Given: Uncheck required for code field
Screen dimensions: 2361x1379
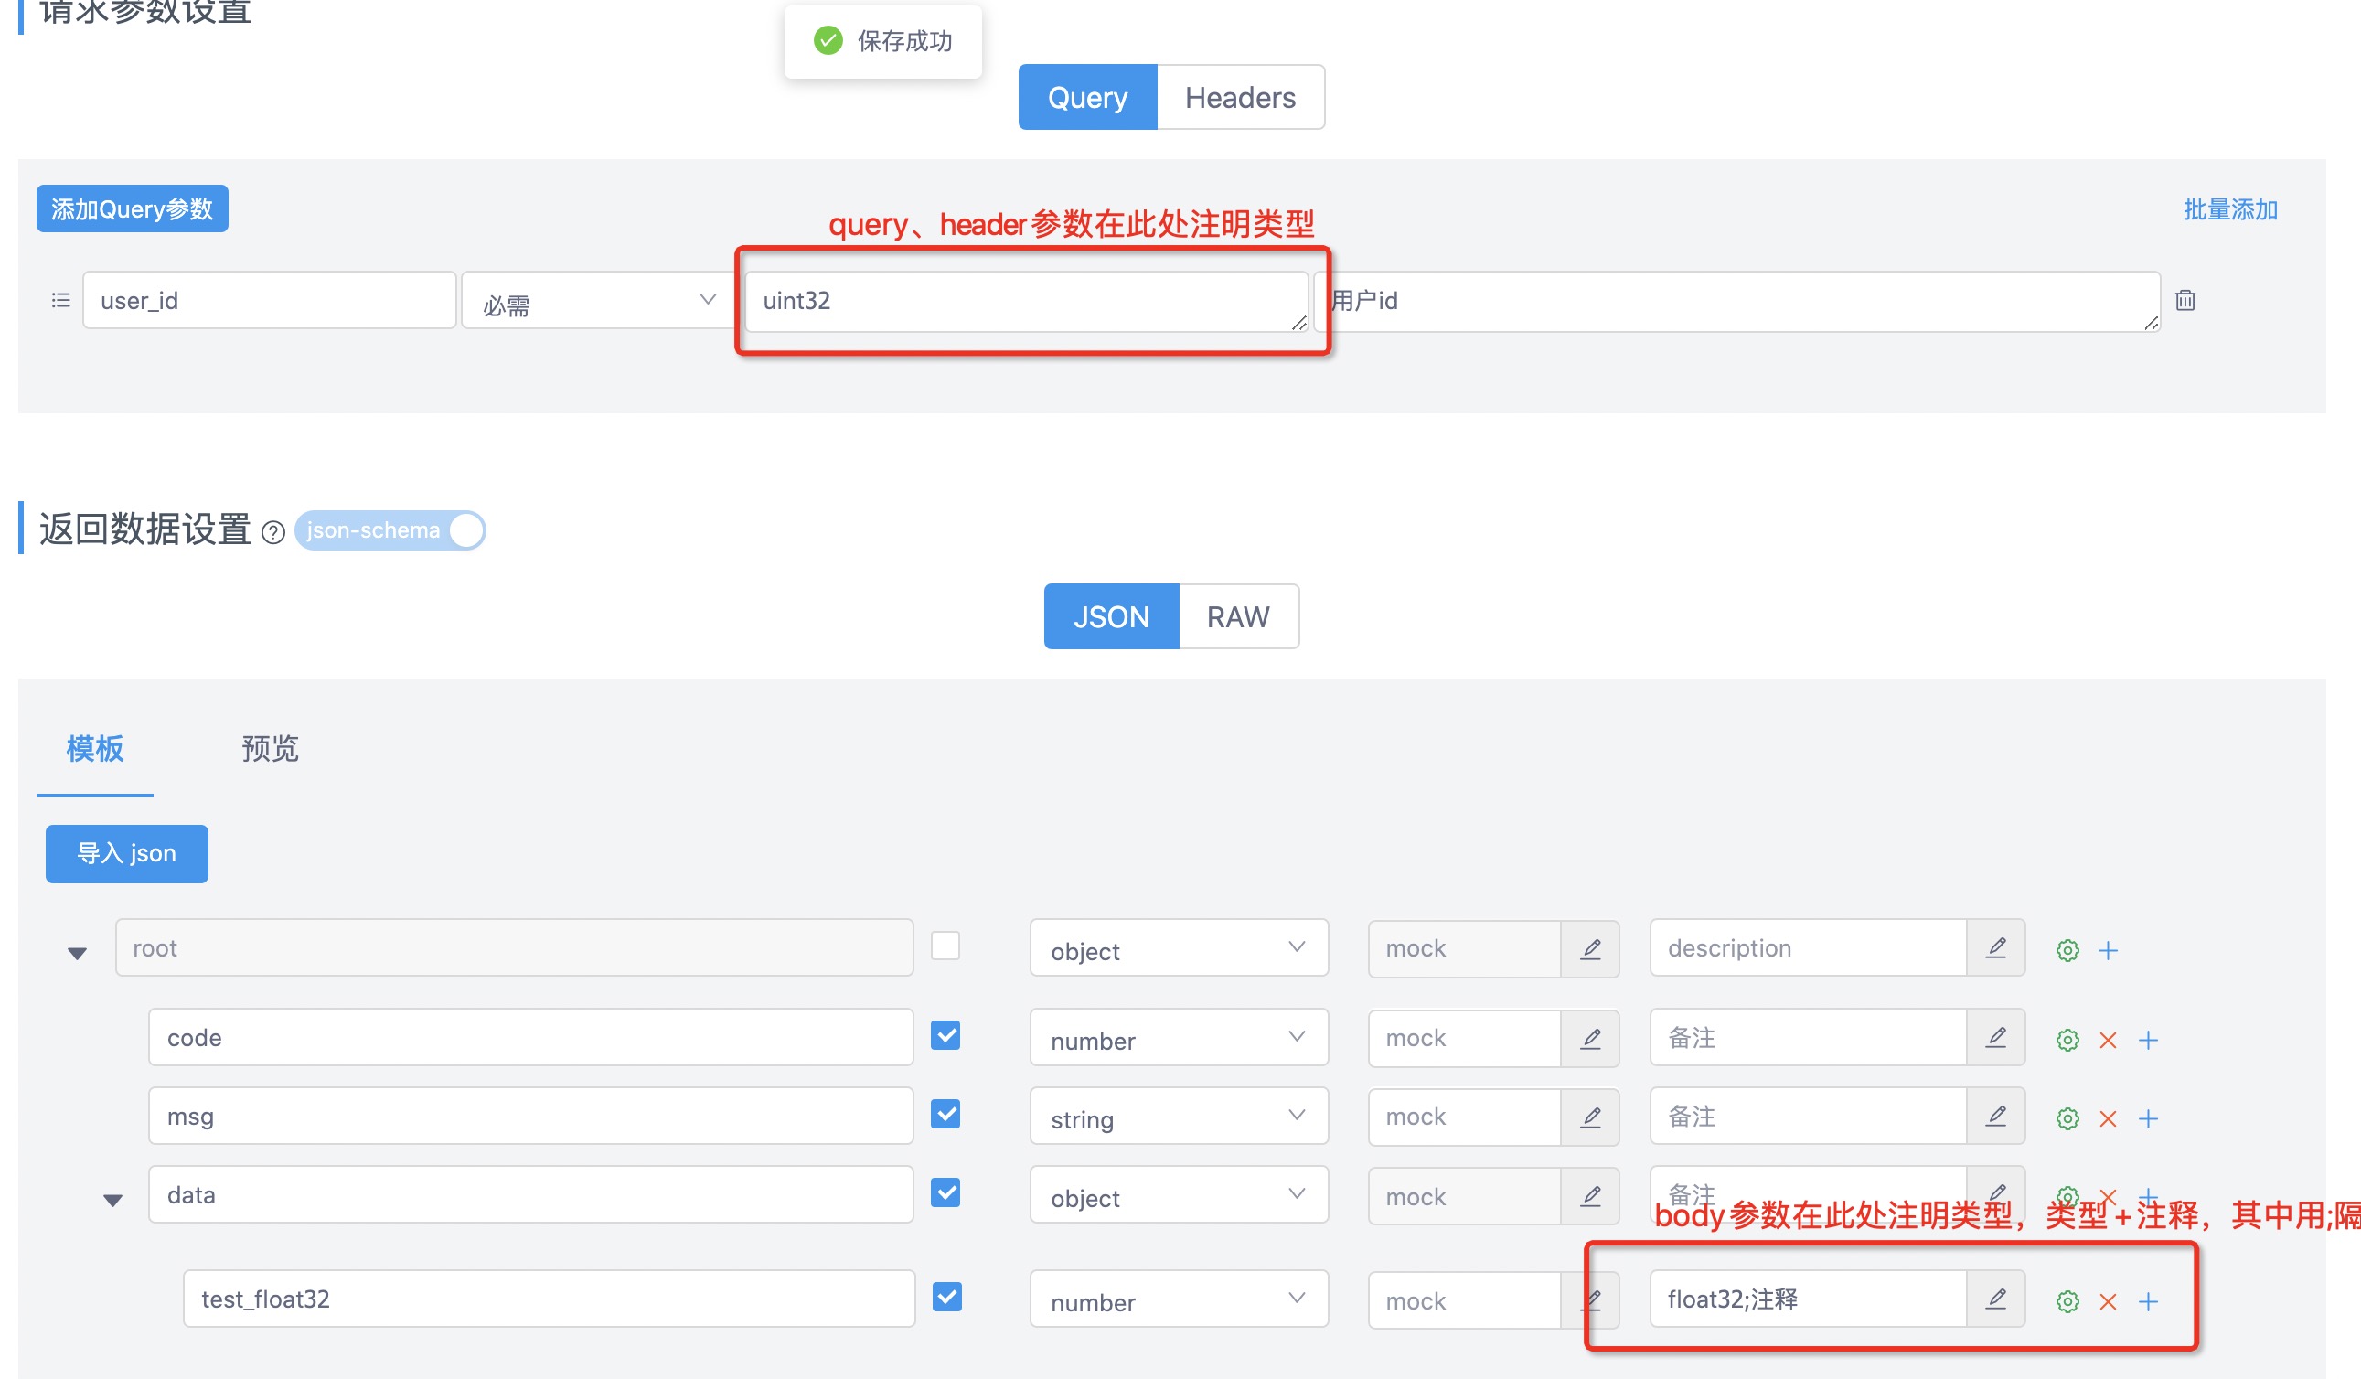Looking at the screenshot, I should point(945,1036).
